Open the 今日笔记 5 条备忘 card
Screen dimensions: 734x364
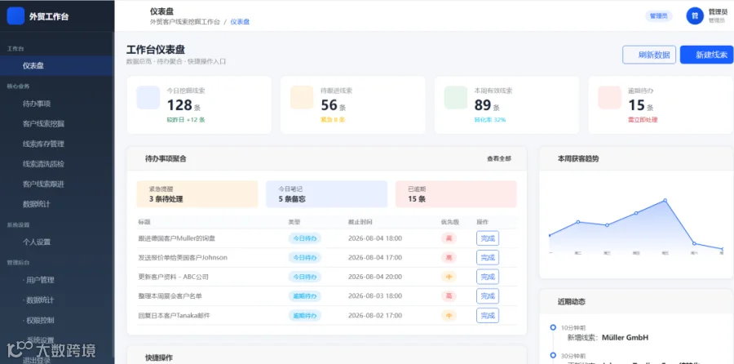point(327,194)
